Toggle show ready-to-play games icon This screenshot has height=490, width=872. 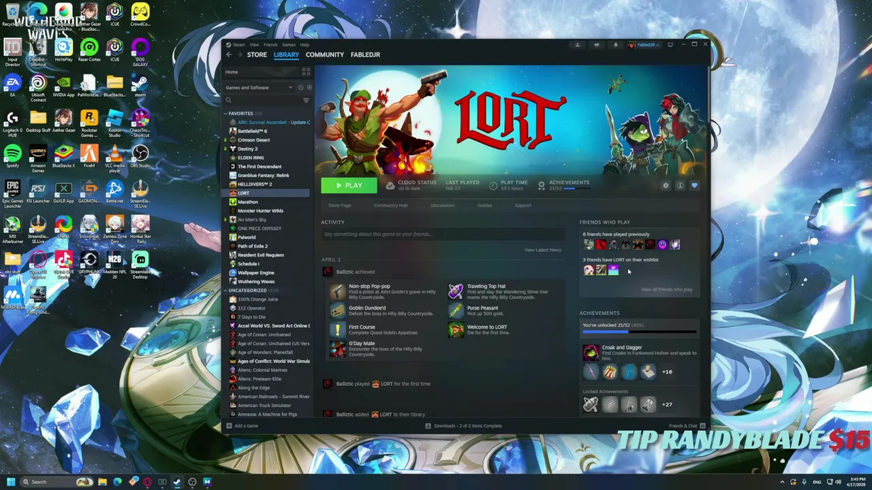point(309,87)
